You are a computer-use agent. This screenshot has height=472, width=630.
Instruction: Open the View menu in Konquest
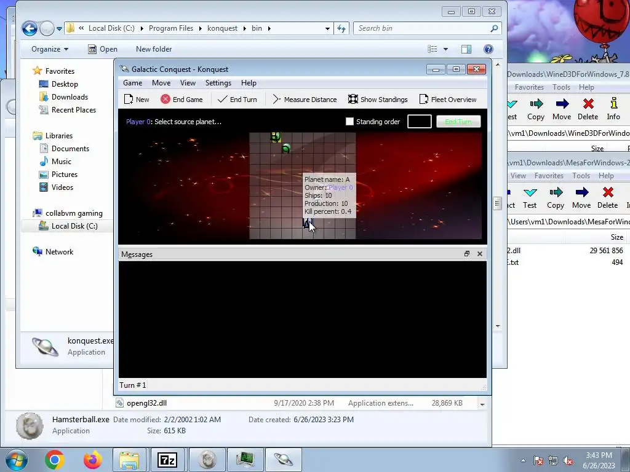point(188,83)
